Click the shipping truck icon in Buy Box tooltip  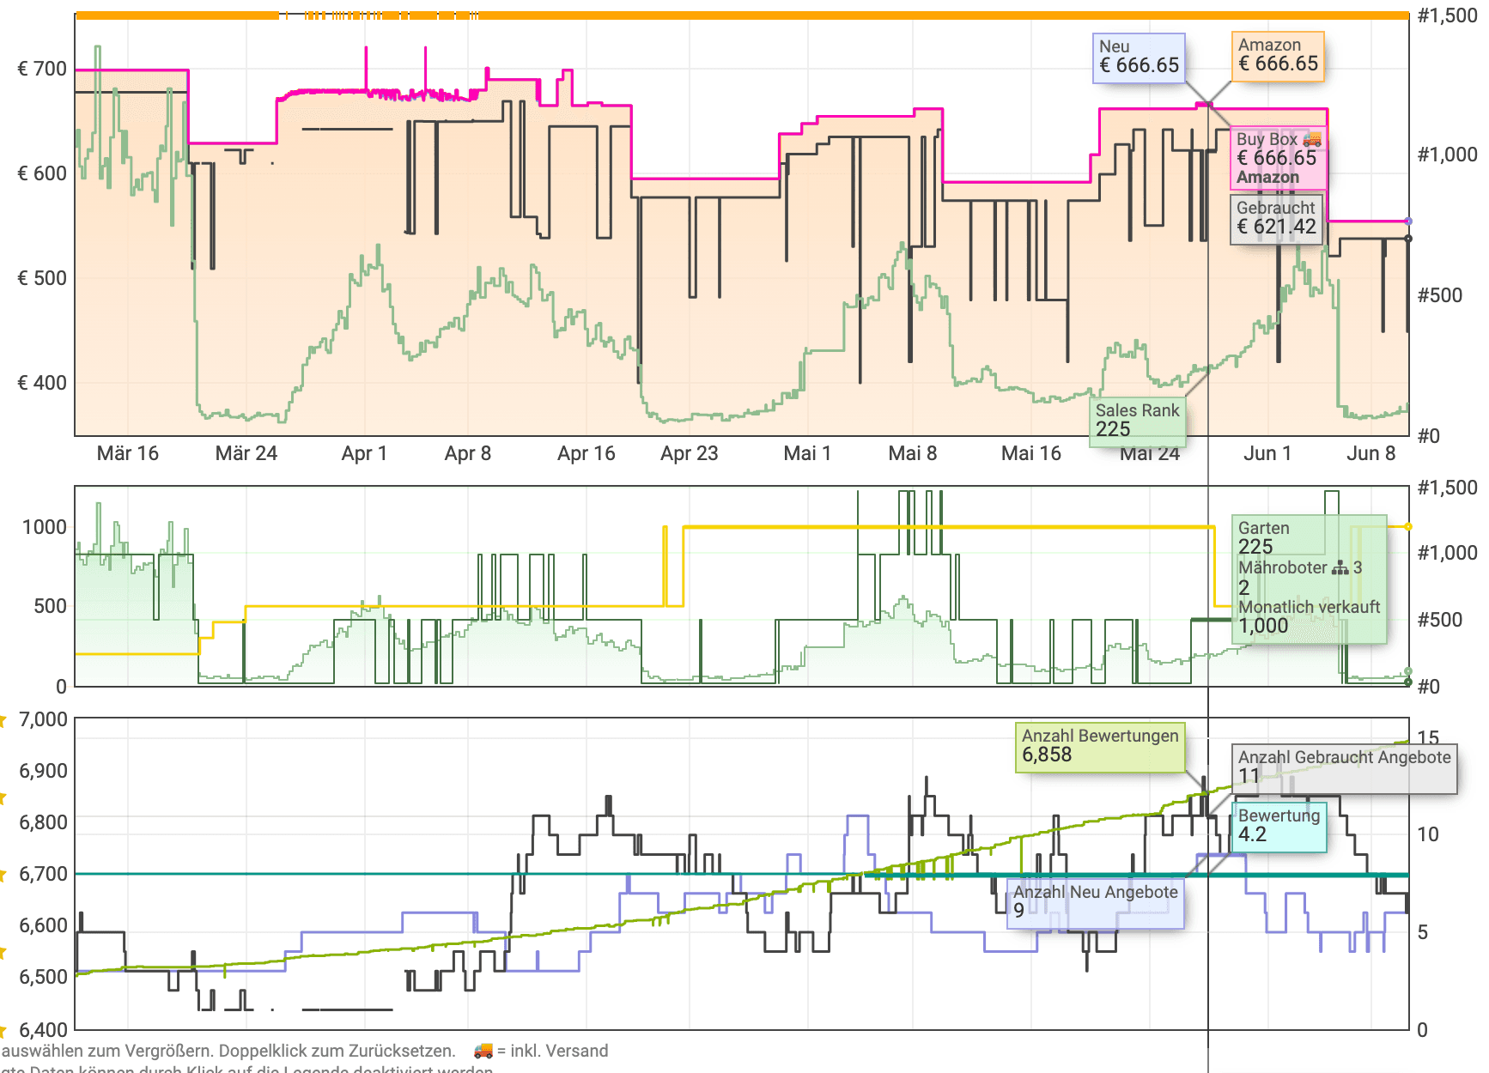(x=1311, y=138)
